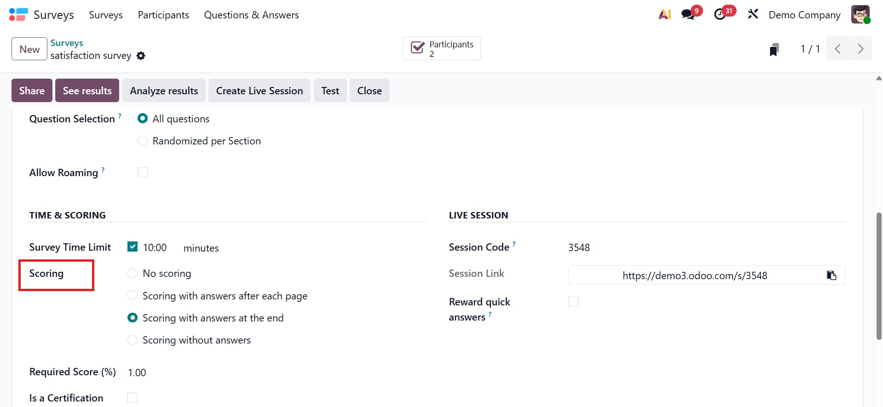Click the debug tools wrench icon
This screenshot has height=407, width=883.
click(753, 15)
